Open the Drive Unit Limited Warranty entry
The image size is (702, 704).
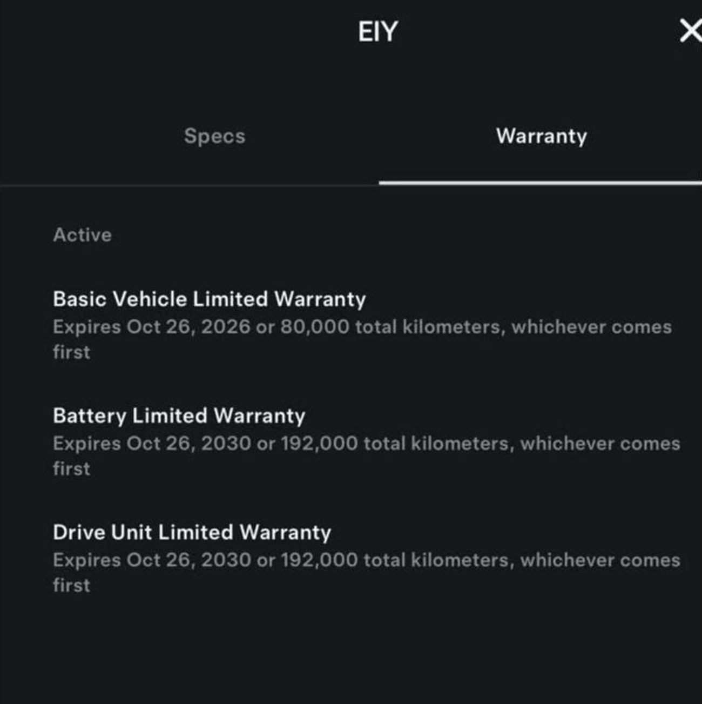192,532
